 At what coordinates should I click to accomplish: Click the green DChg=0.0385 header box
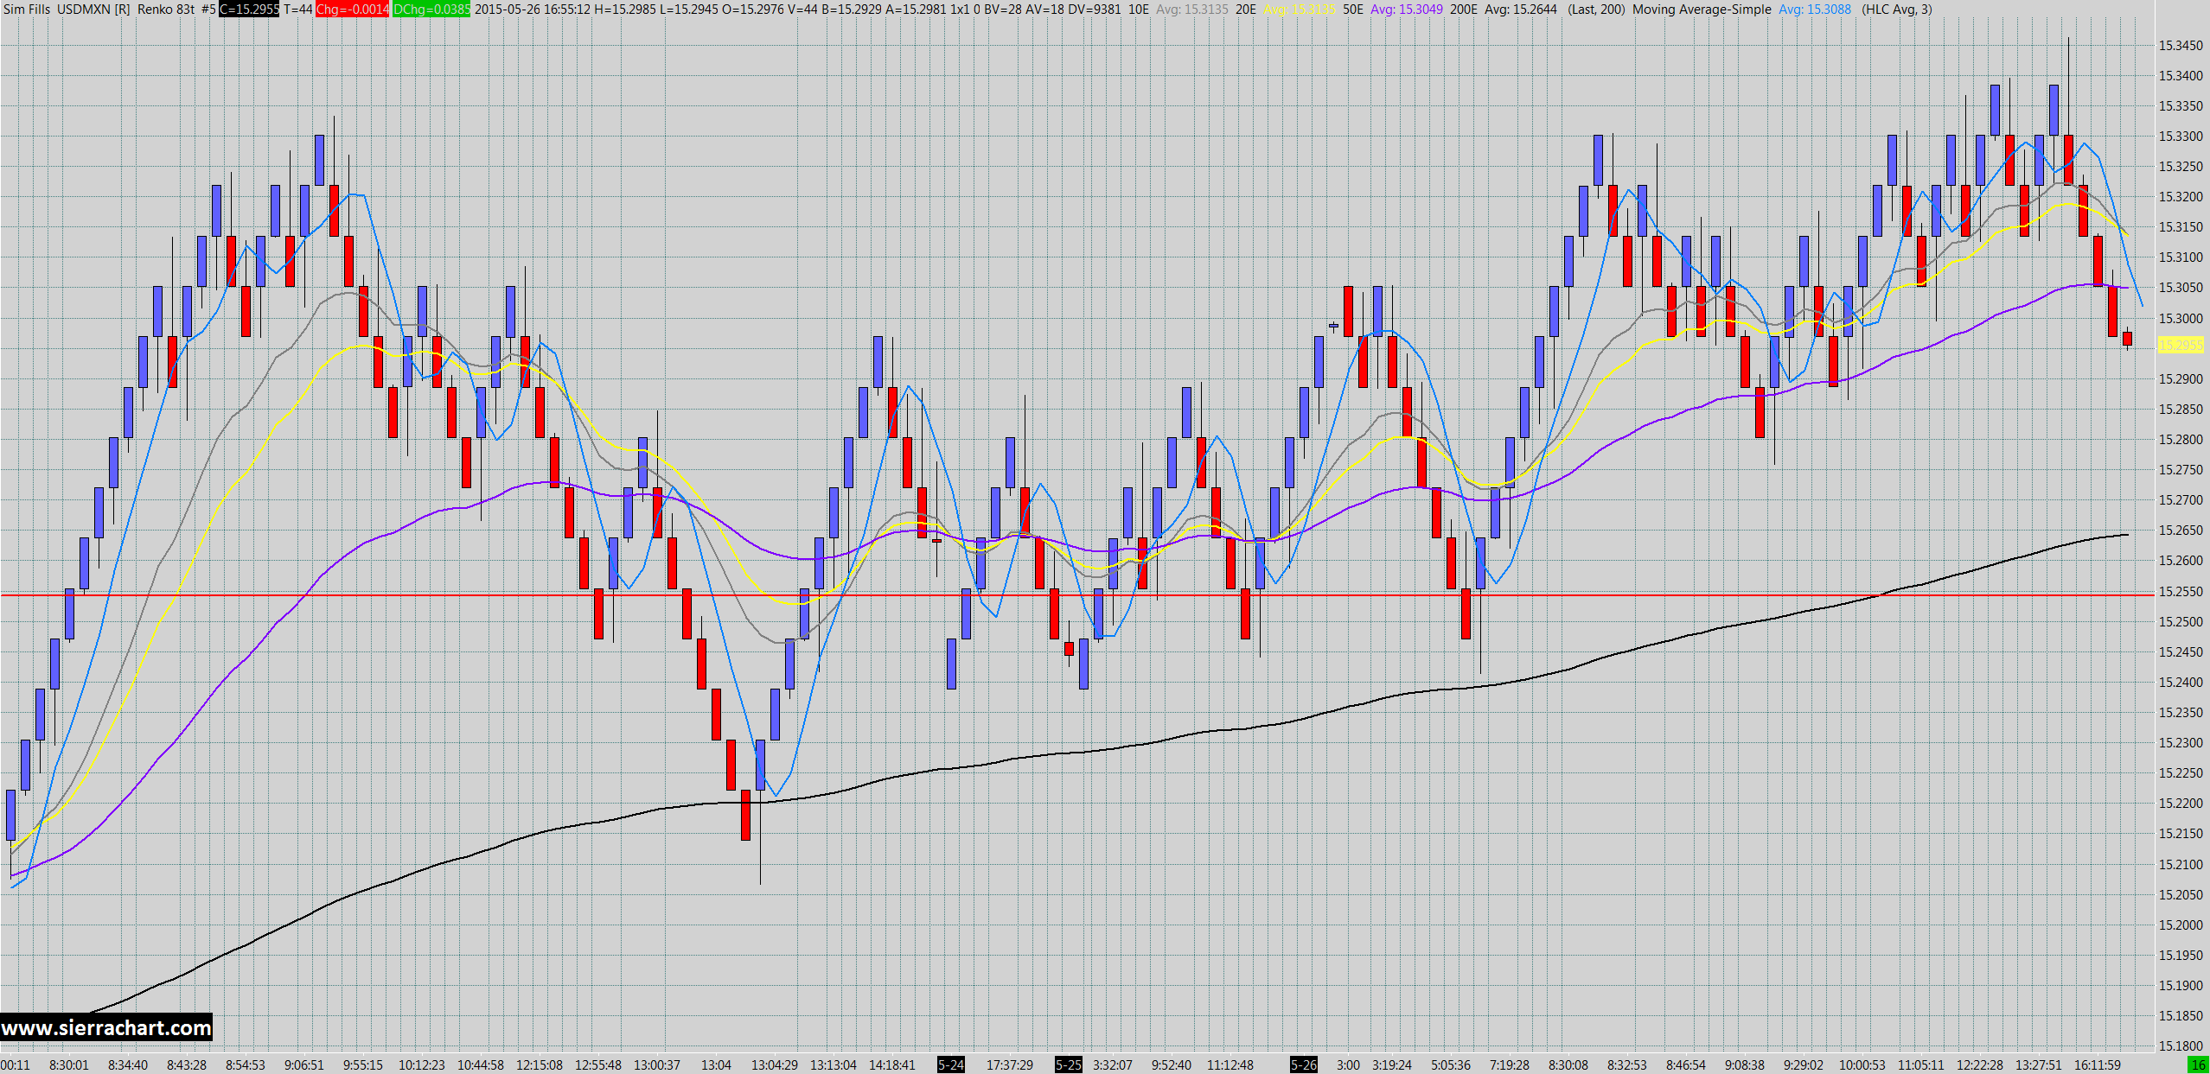tap(431, 10)
